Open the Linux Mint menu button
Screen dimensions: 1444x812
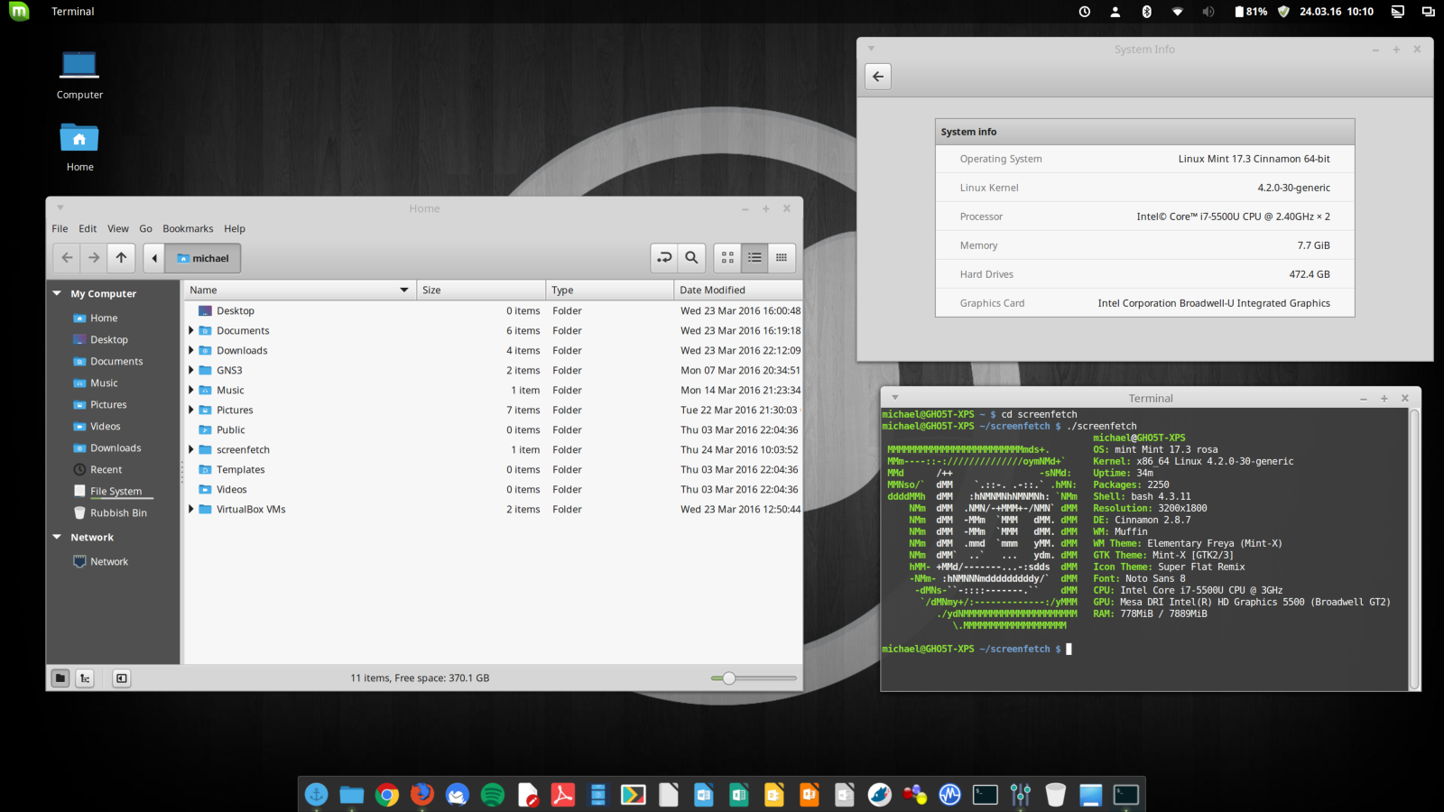[x=19, y=12]
